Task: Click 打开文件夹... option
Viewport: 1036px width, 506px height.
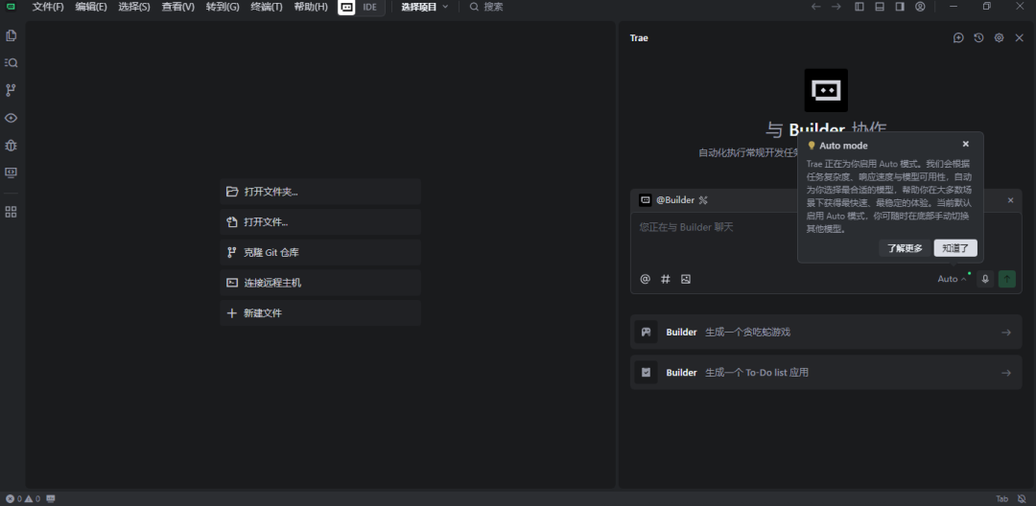Action: (320, 192)
